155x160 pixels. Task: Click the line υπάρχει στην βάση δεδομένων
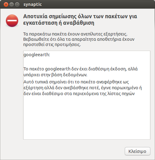(55, 75)
